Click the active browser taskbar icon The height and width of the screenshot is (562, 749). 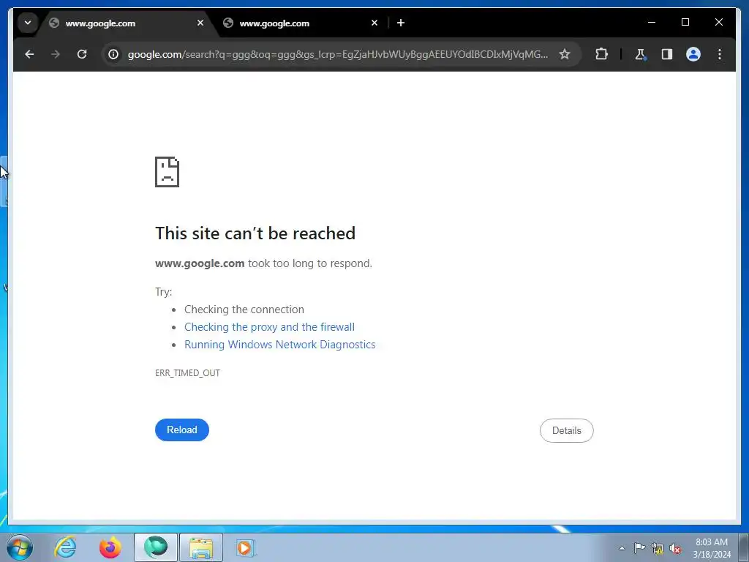pos(156,547)
